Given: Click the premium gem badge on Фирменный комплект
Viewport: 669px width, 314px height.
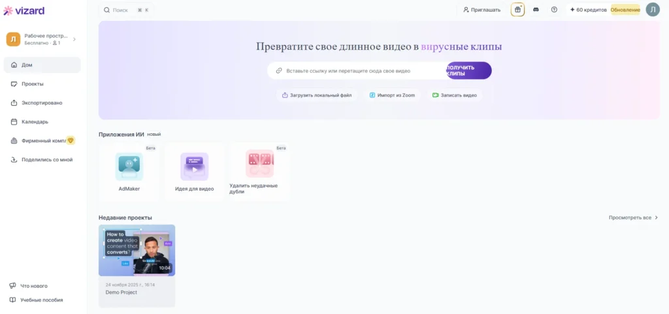Looking at the screenshot, I should pyautogui.click(x=71, y=140).
